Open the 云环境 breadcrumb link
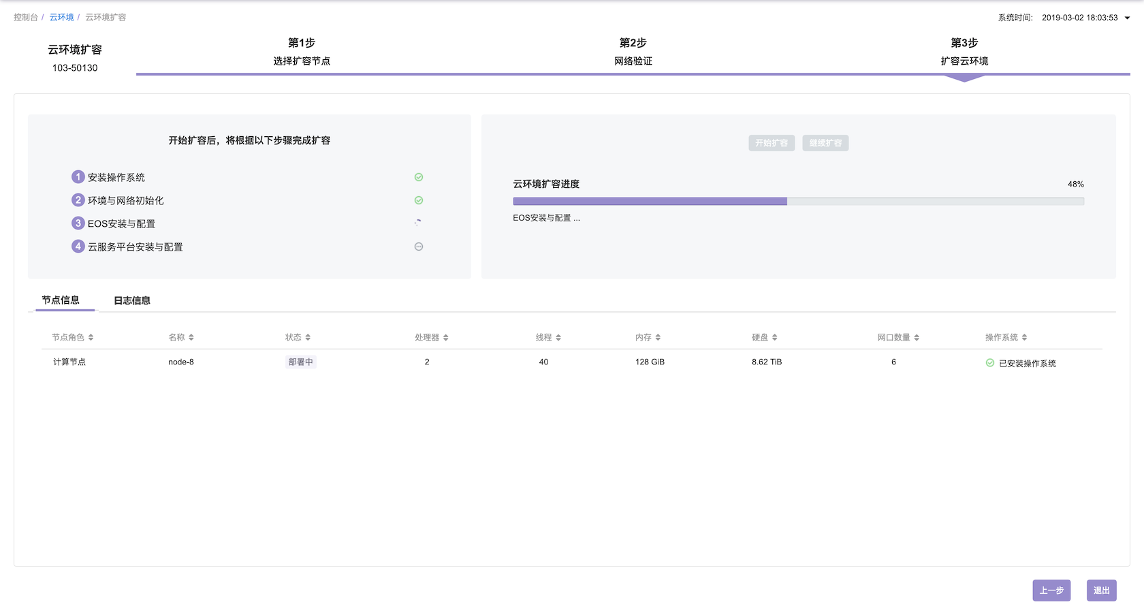Image resolution: width=1144 pixels, height=615 pixels. point(61,18)
